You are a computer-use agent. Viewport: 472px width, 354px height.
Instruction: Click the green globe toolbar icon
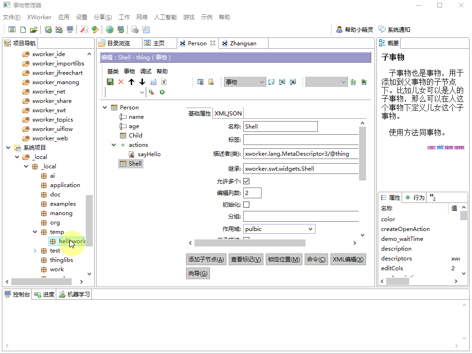(110, 29)
